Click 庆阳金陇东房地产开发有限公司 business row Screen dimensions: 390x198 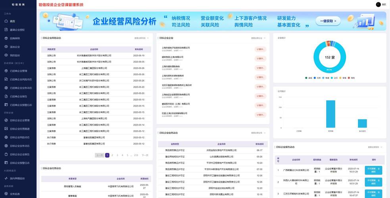pos(213,150)
